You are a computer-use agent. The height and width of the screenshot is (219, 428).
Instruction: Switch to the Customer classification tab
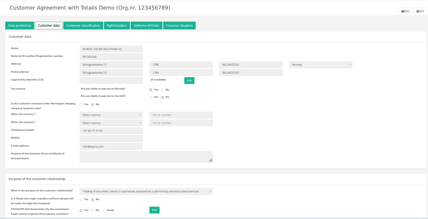[x=83, y=26]
